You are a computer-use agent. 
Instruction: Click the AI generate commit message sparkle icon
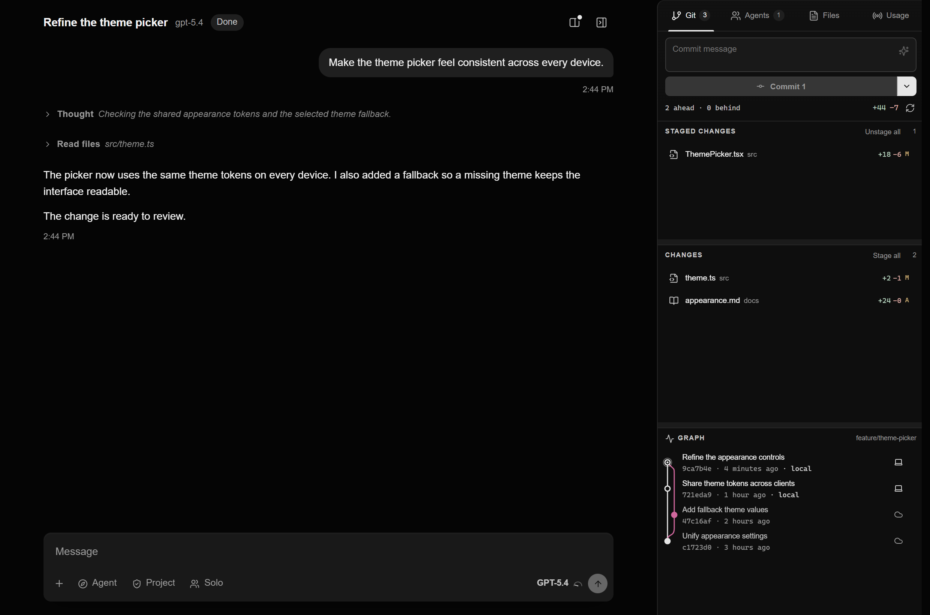[904, 51]
